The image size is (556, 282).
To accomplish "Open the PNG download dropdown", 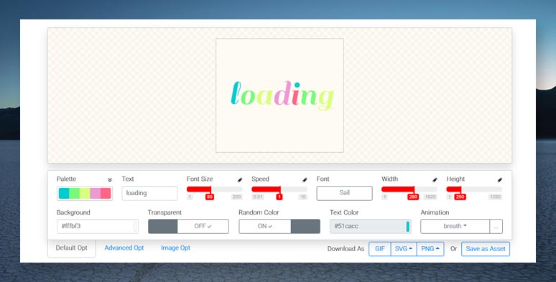I will (430, 249).
